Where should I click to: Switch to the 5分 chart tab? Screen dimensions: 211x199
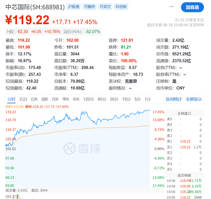tap(137, 99)
